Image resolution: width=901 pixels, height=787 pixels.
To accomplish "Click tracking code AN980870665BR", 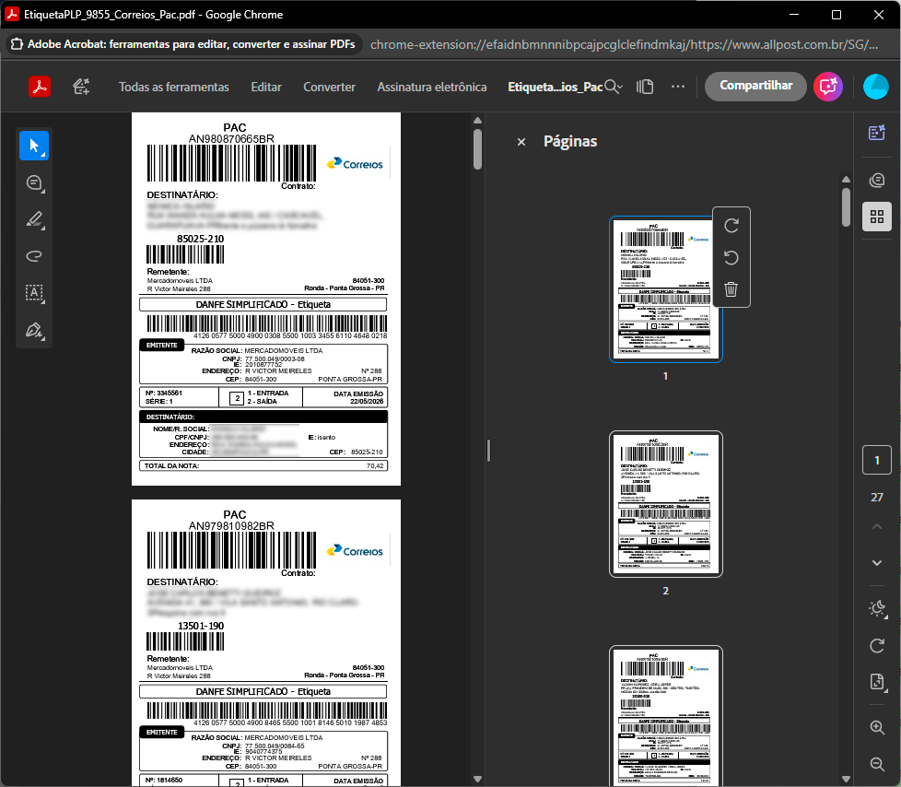I will point(231,139).
